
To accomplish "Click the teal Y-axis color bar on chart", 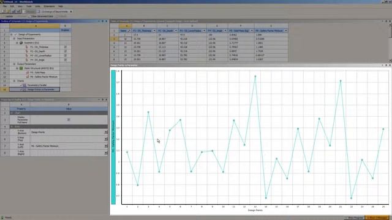I will [x=113, y=137].
